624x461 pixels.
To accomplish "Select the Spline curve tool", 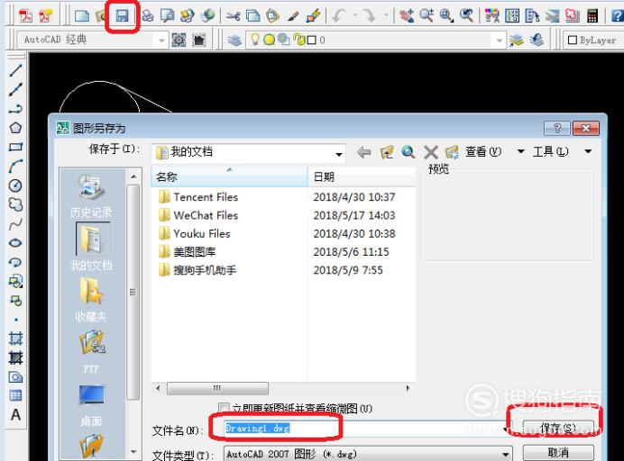I will click(15, 223).
